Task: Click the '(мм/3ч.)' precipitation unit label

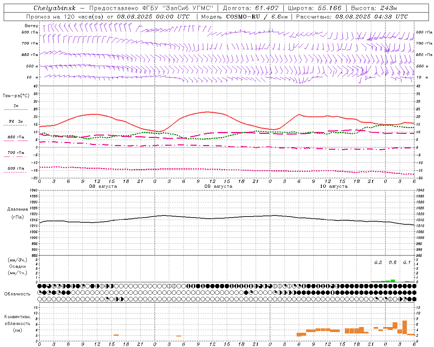Action: pyautogui.click(x=18, y=260)
